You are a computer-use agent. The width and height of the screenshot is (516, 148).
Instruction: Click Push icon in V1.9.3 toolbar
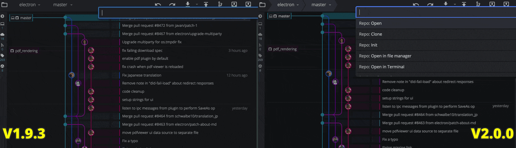click(x=206, y=4)
